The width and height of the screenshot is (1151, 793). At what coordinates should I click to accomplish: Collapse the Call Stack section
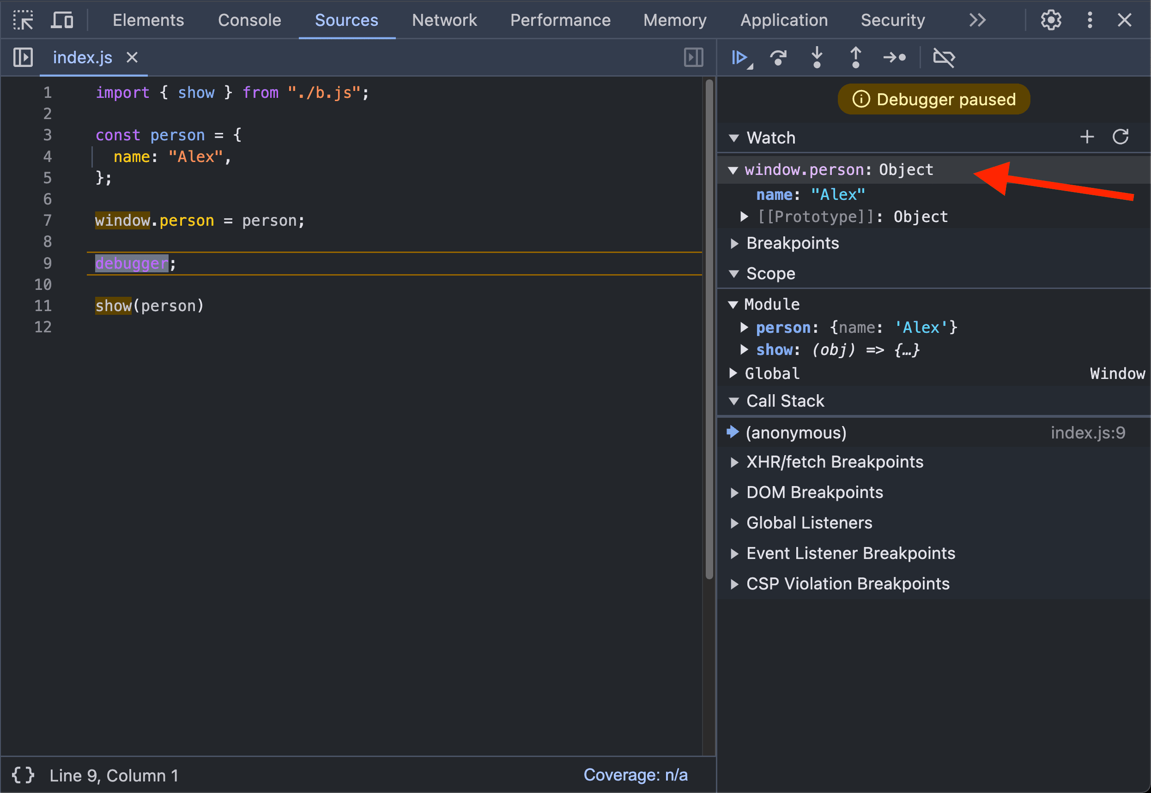point(734,401)
